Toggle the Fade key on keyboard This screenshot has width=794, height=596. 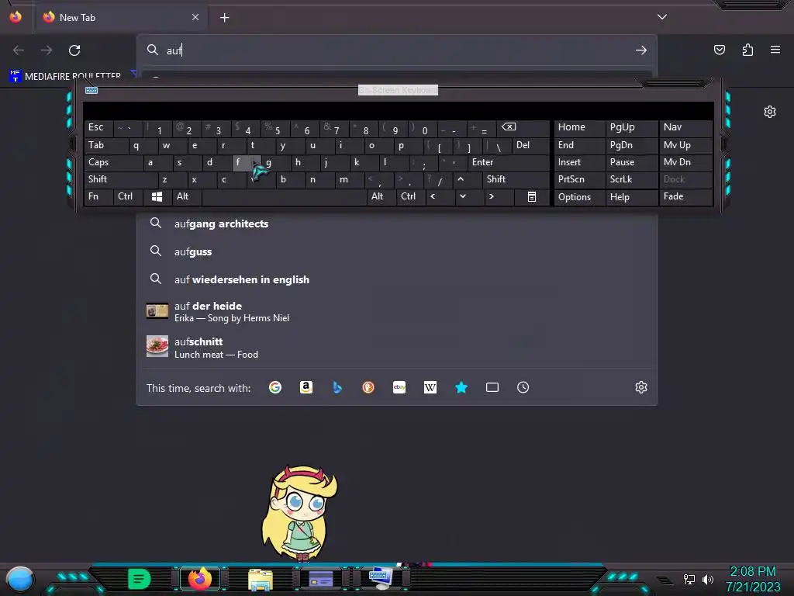(686, 196)
